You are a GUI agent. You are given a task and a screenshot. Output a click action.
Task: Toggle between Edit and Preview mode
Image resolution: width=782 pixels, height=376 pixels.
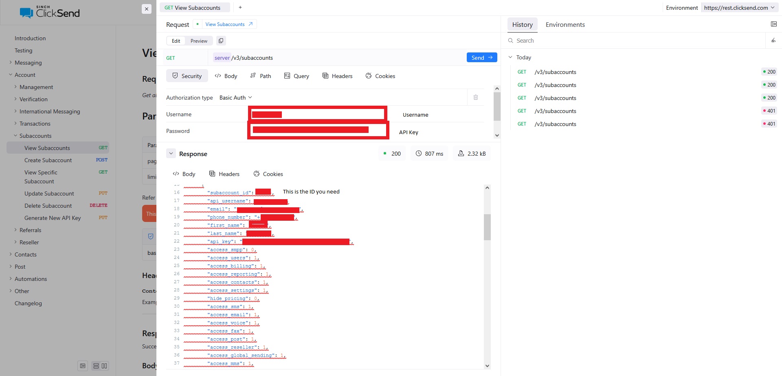point(199,41)
